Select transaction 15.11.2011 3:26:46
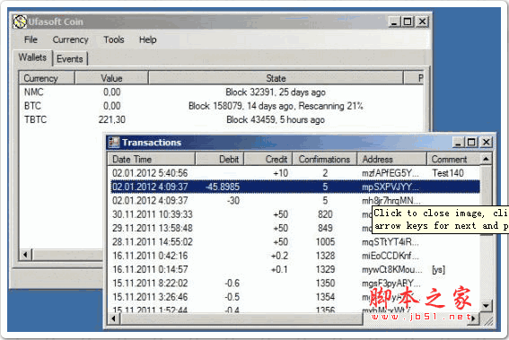The width and height of the screenshot is (509, 340). 294,297
